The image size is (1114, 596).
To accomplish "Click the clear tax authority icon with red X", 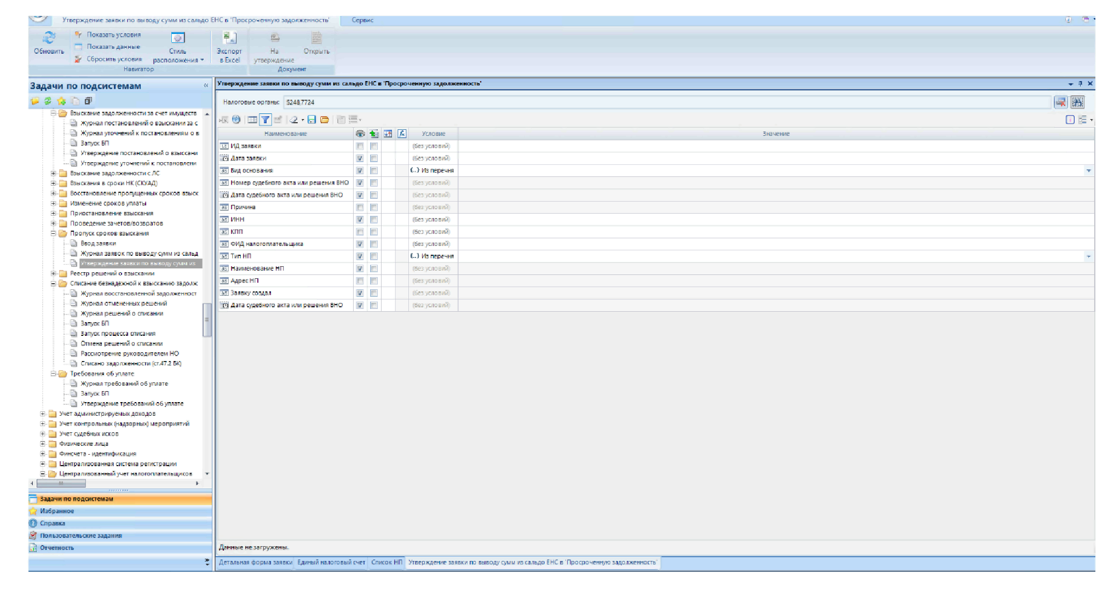I will (x=1061, y=102).
